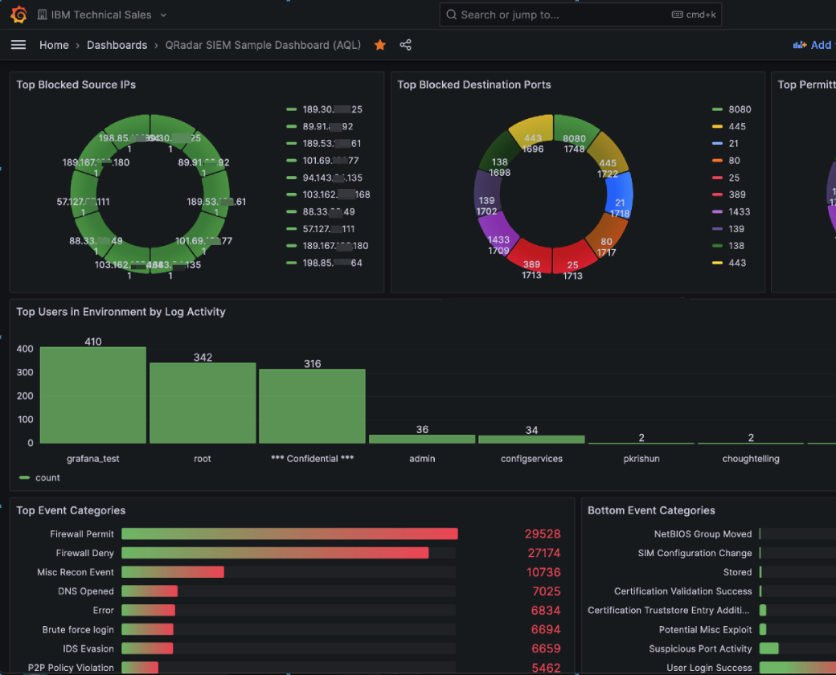Open the QRadar SIEM Sample Dashboard title link

point(263,45)
